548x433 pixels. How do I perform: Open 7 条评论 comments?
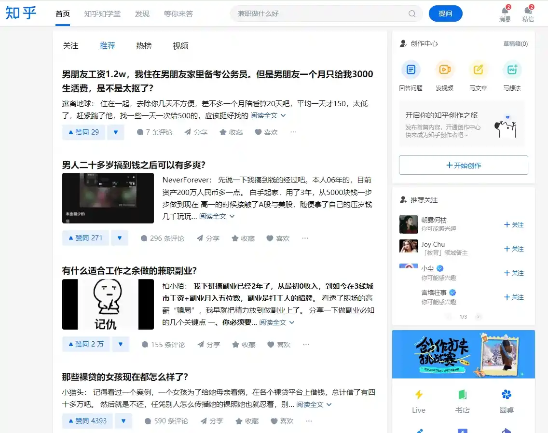pos(154,132)
